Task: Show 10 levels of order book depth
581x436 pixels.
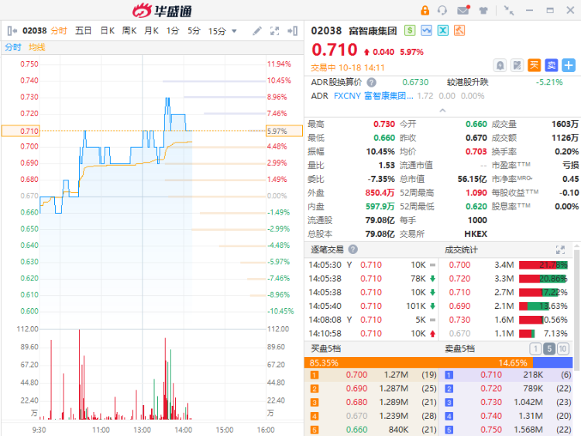Action: [x=563, y=348]
